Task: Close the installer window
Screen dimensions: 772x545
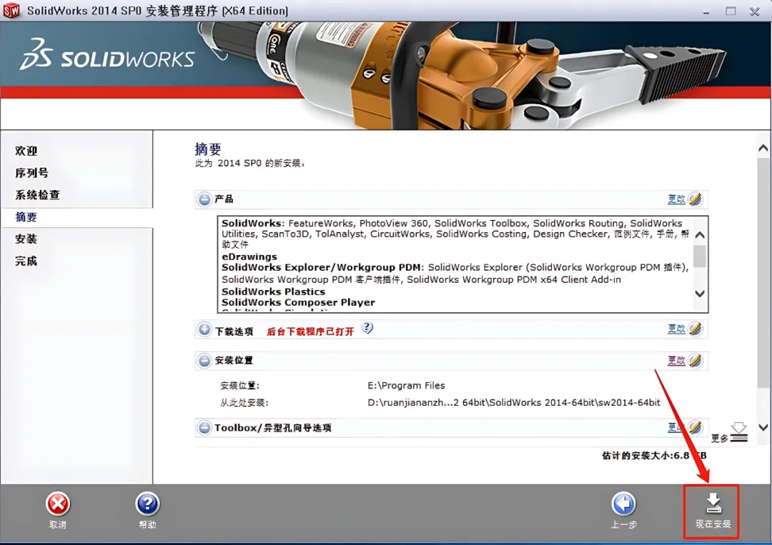Action: [x=755, y=11]
